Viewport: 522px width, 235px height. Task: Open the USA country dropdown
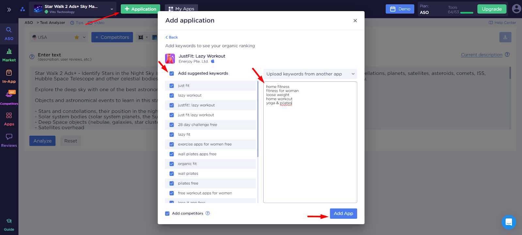[x=59, y=37]
